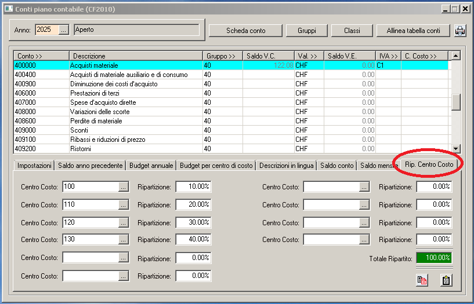Open the year browse button
Image resolution: width=474 pixels, height=304 pixels.
point(64,30)
